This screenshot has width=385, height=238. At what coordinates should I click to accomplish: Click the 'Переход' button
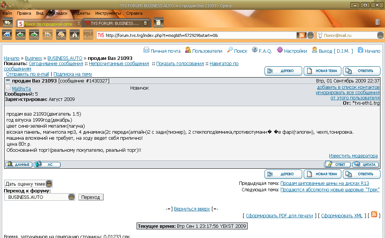tap(91, 197)
